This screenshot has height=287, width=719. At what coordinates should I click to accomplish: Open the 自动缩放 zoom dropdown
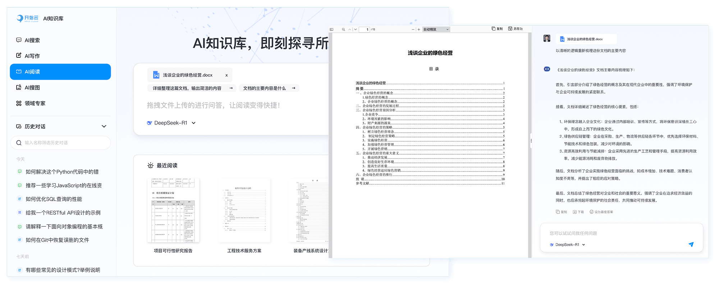coord(436,29)
